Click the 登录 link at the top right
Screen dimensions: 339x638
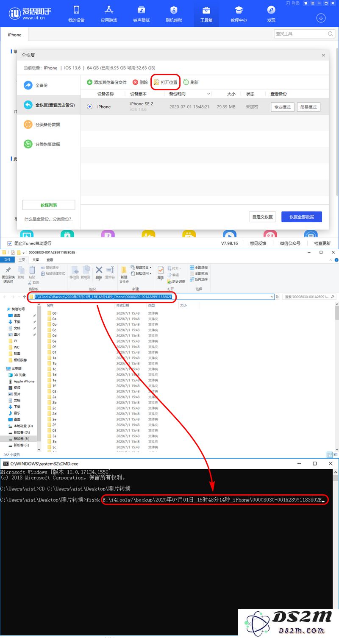tap(293, 3)
